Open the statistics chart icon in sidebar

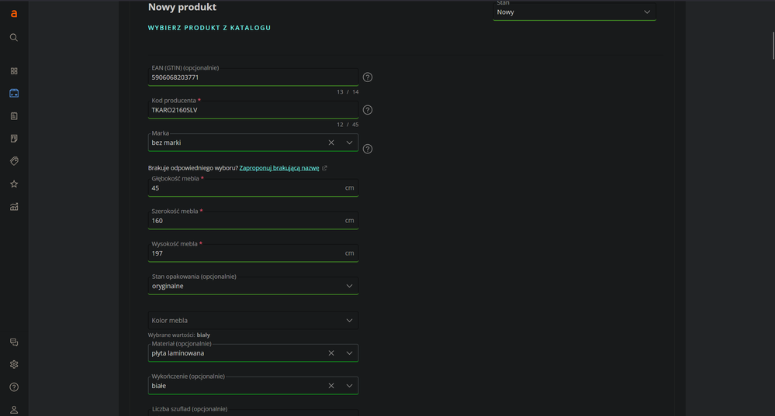pos(14,207)
